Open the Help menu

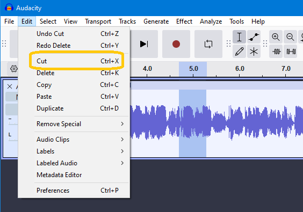click(258, 21)
